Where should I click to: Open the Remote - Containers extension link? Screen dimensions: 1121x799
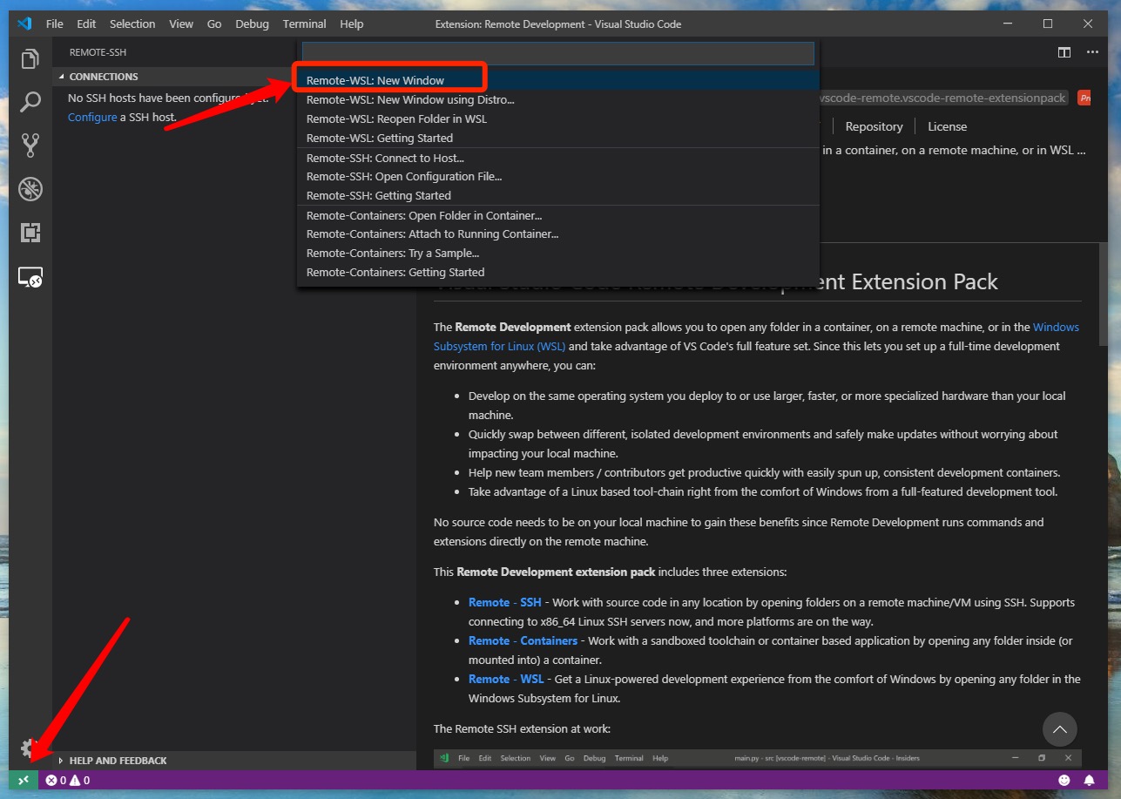(523, 640)
